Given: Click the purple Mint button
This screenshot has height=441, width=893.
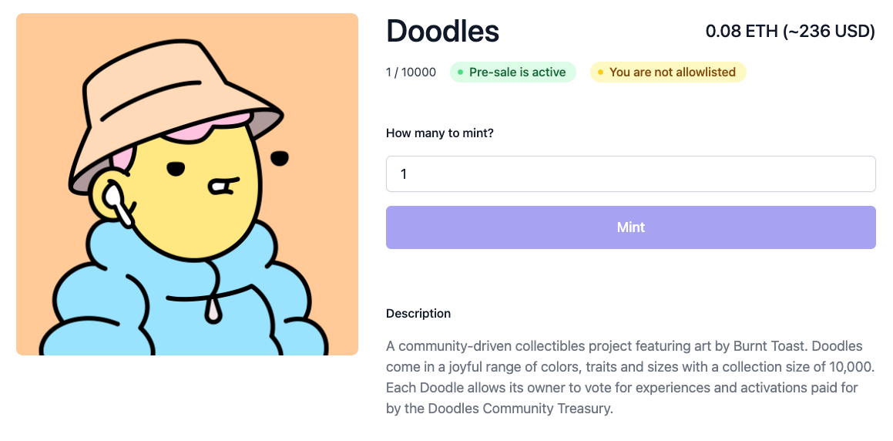Looking at the screenshot, I should 630,227.
